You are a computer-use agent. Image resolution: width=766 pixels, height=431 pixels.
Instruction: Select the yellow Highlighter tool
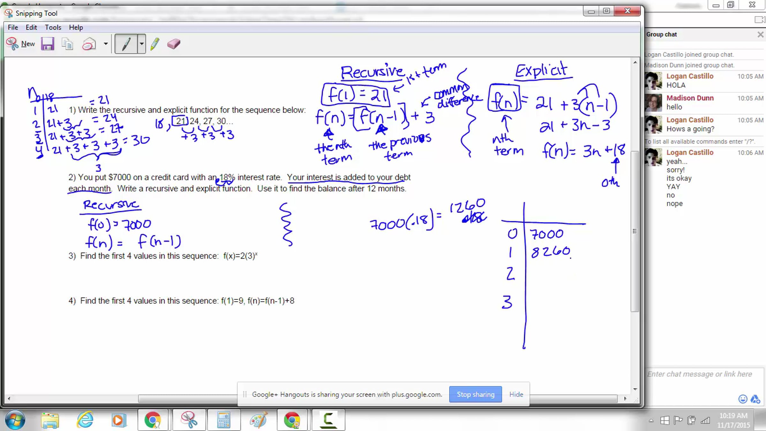[155, 44]
